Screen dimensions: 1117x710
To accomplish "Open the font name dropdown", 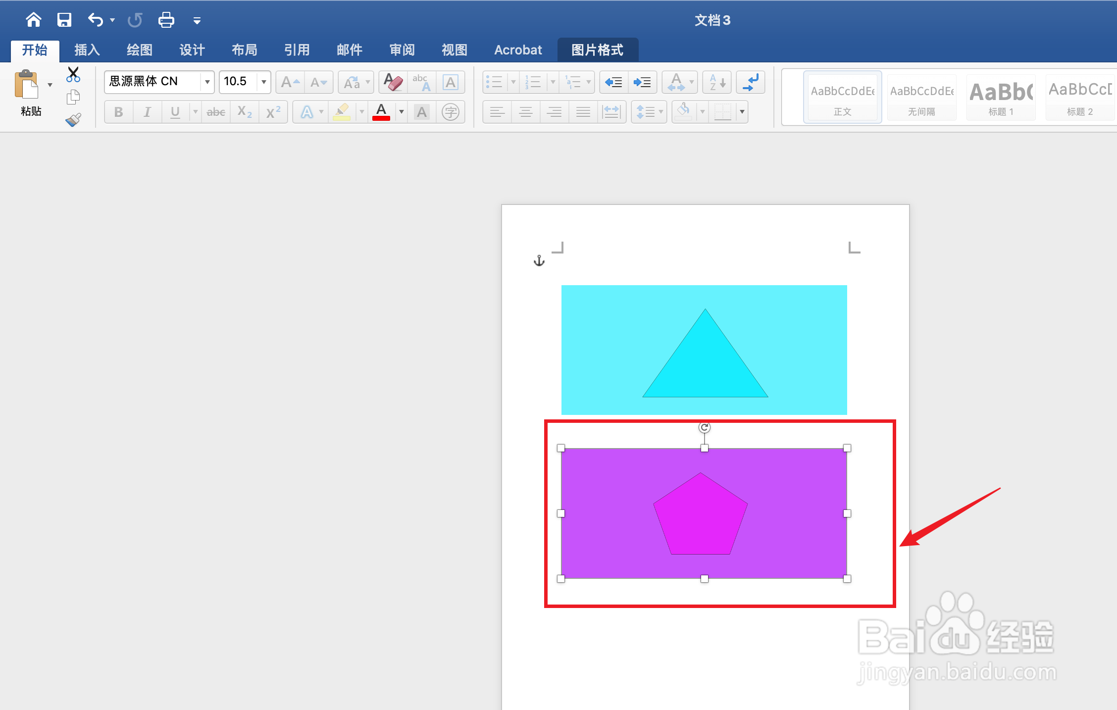I will click(207, 82).
